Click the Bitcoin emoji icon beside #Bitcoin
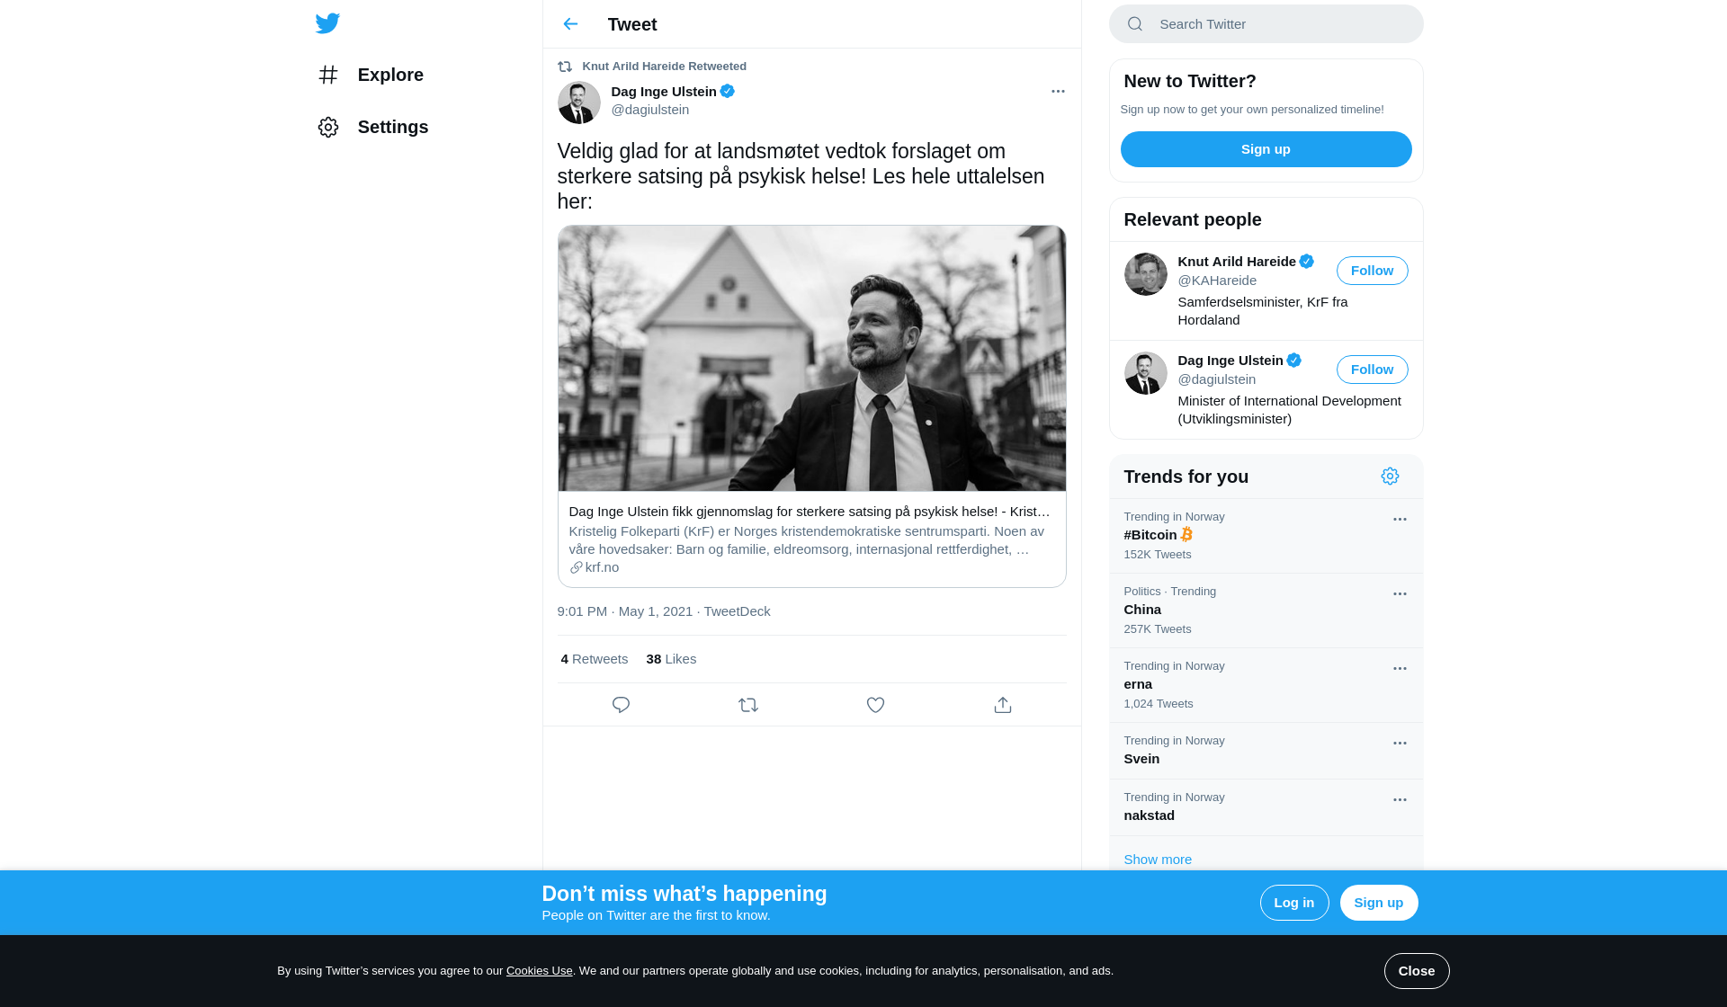This screenshot has height=1007, width=1727. (x=1186, y=535)
